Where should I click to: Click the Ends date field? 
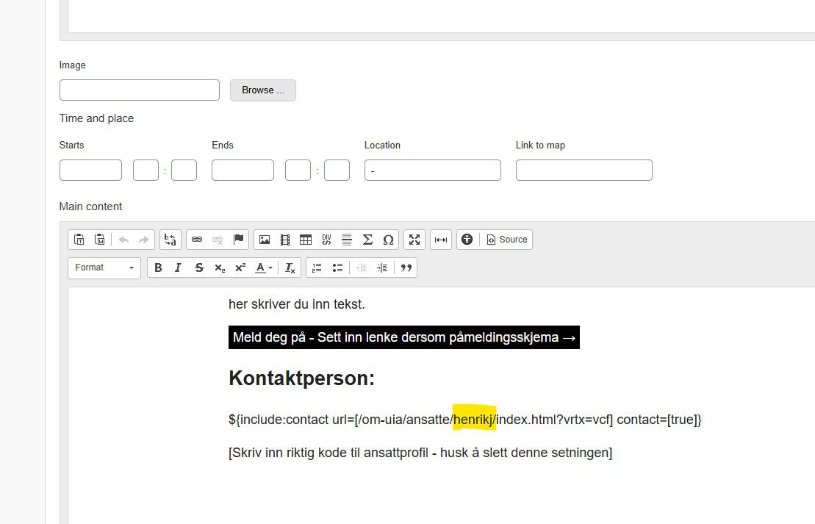coord(243,170)
